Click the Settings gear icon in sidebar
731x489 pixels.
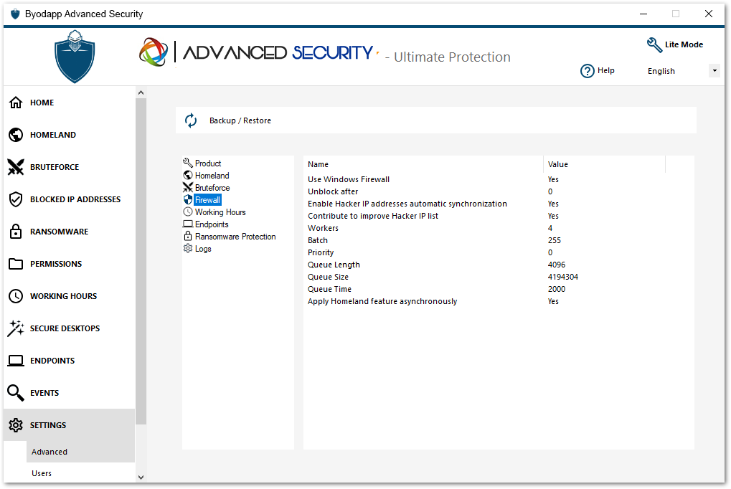point(16,425)
